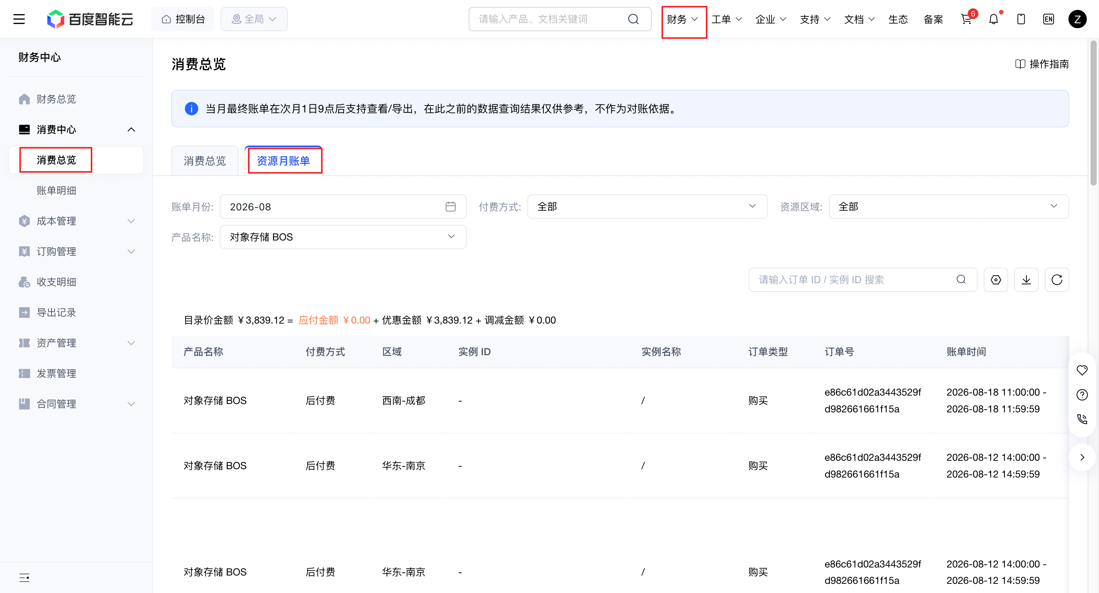
Task: Click the favorite heart icon
Action: tap(1081, 370)
